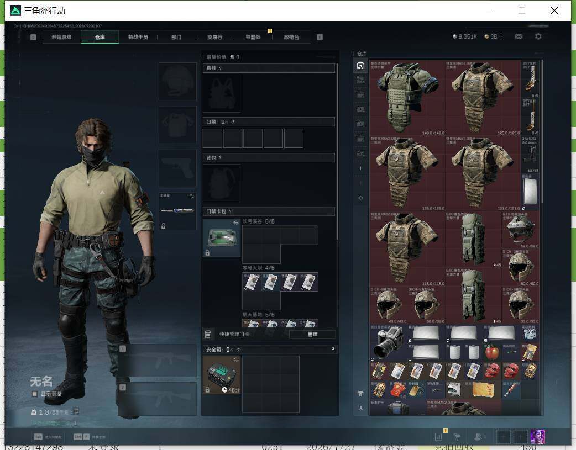Open the weight details list icon
576x450 pixels.
76,411
